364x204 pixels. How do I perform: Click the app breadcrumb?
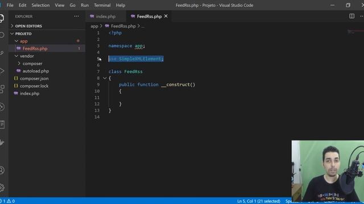click(x=94, y=26)
